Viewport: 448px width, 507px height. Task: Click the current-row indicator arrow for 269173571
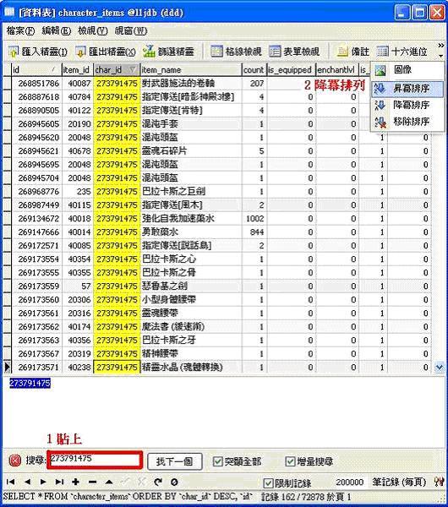click(7, 368)
